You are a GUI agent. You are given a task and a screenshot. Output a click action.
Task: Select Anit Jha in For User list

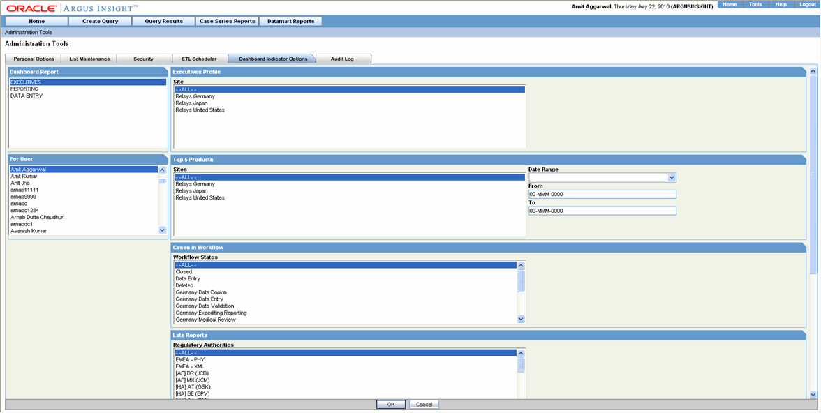(x=84, y=183)
